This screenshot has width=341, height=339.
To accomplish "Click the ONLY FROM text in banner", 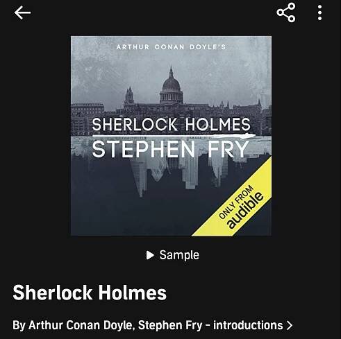I will point(236,202).
